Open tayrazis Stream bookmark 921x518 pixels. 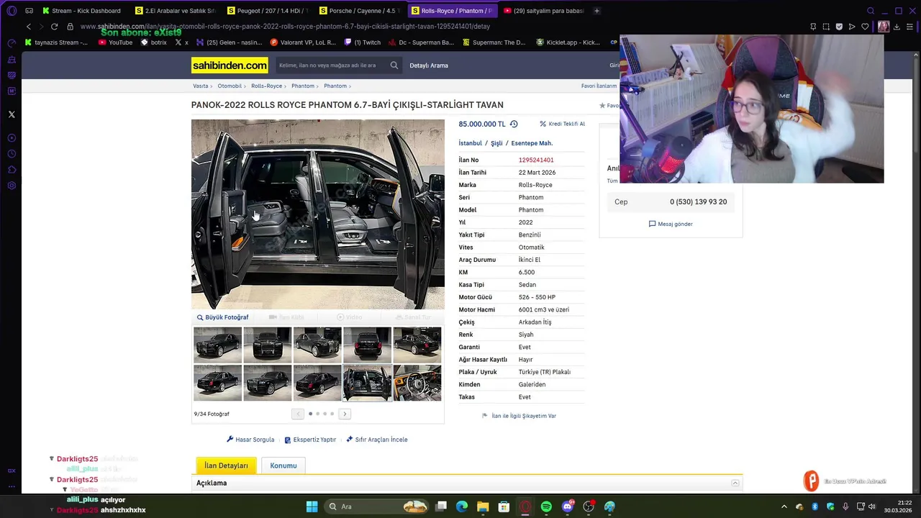[56, 42]
